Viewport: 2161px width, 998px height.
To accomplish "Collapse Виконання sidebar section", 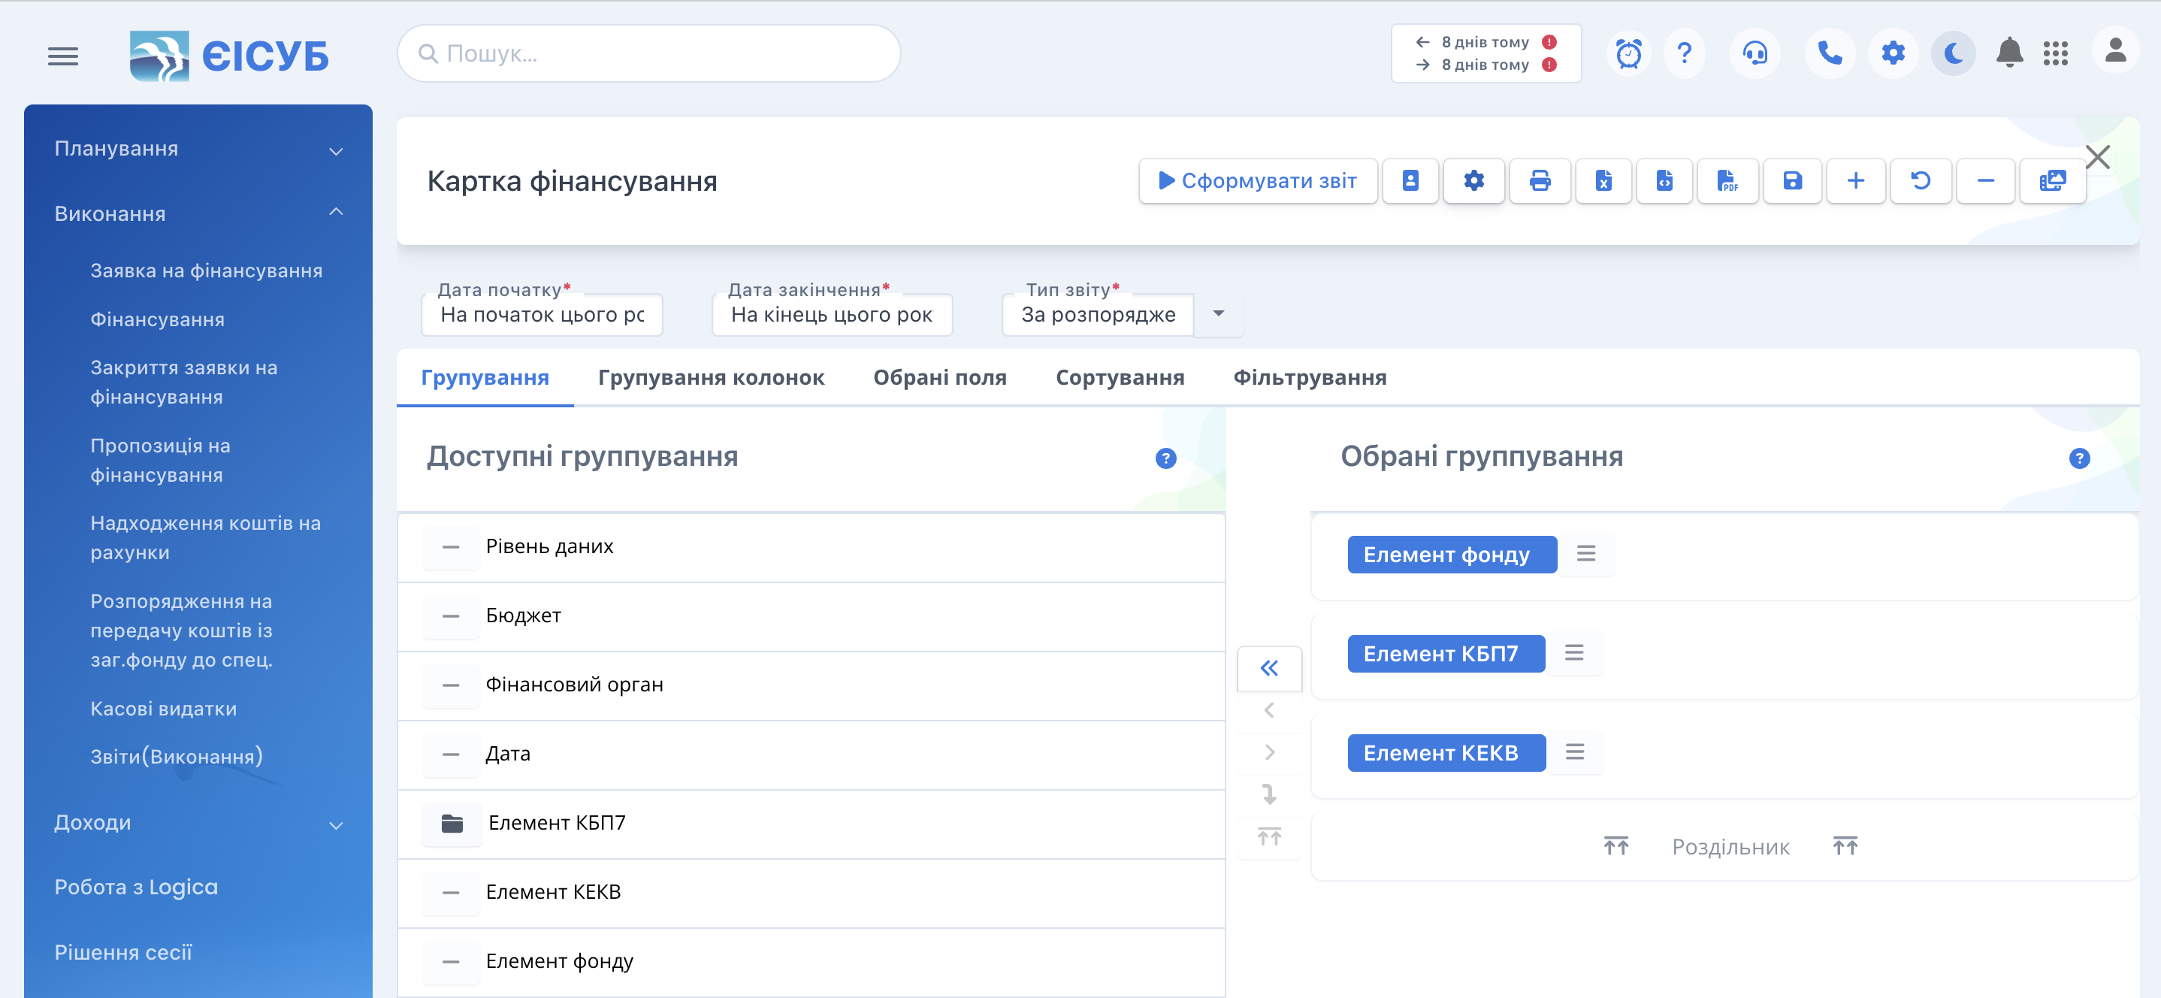I will (199, 214).
